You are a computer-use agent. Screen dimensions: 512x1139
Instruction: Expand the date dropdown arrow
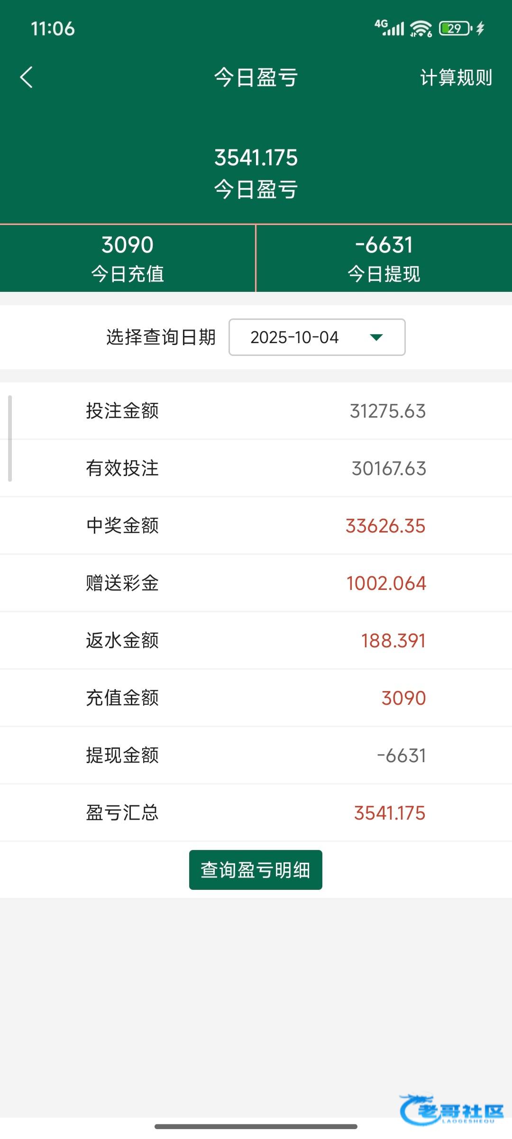(376, 337)
